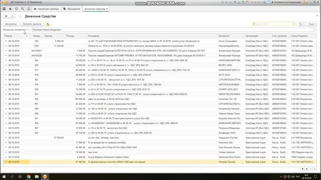Open the volume control tray icon
This screenshot has height=180, width=321.
coord(293,176)
